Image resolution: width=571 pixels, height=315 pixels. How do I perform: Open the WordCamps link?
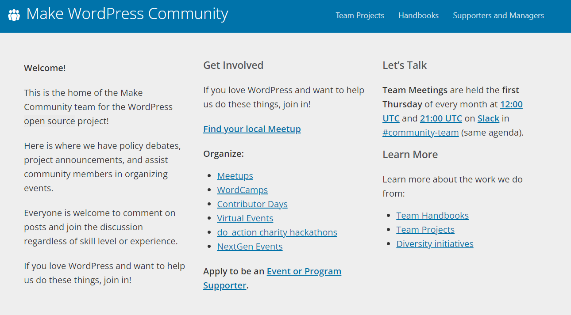pyautogui.click(x=242, y=190)
